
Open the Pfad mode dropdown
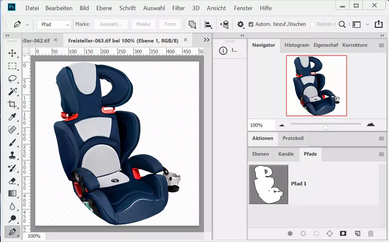pos(54,25)
